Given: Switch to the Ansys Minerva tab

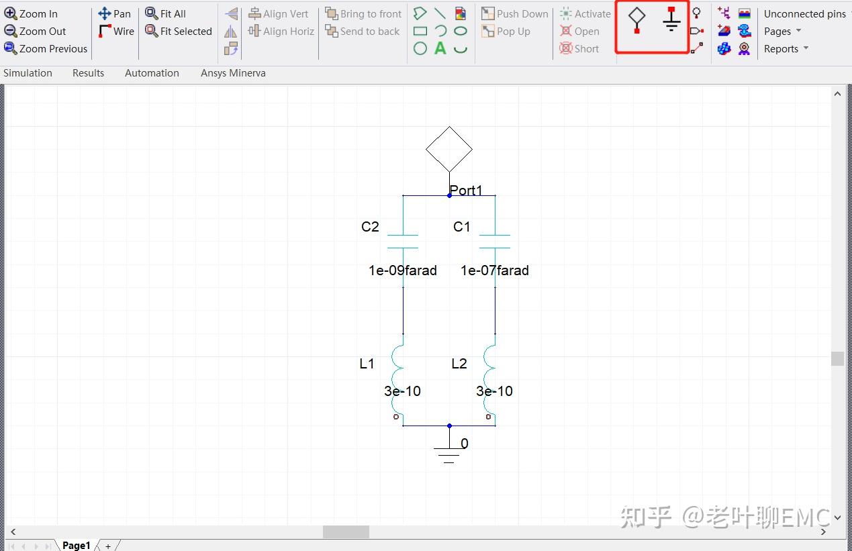Looking at the screenshot, I should [x=233, y=73].
